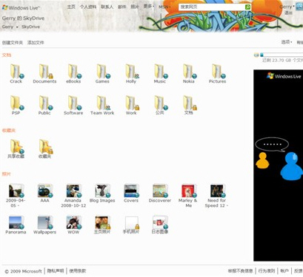
Task: Open the locked Work folder
Action: (131, 105)
